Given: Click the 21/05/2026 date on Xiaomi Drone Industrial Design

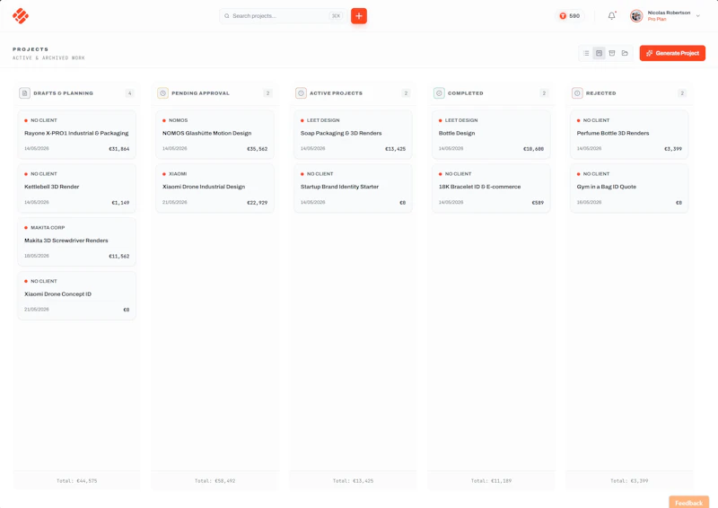Looking at the screenshot, I should coord(174,202).
